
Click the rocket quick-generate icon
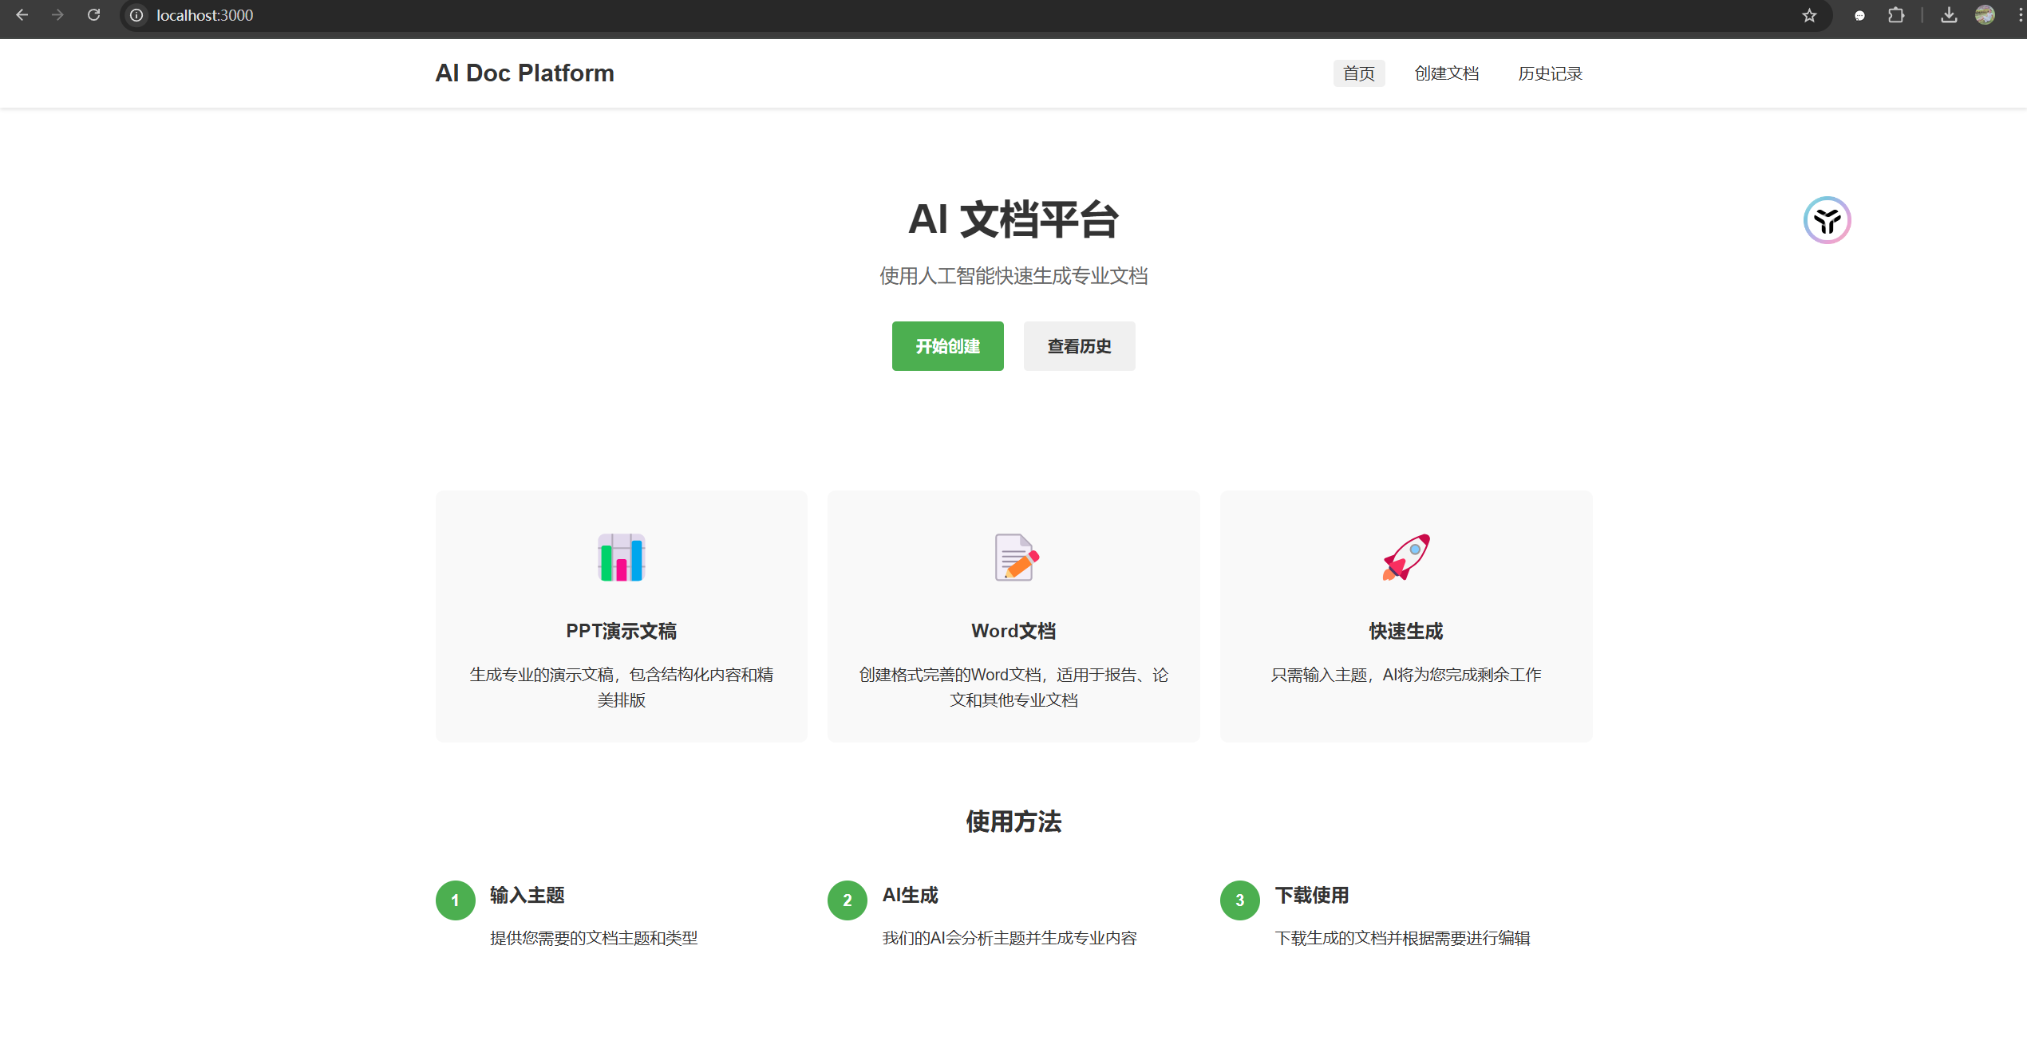[1406, 558]
